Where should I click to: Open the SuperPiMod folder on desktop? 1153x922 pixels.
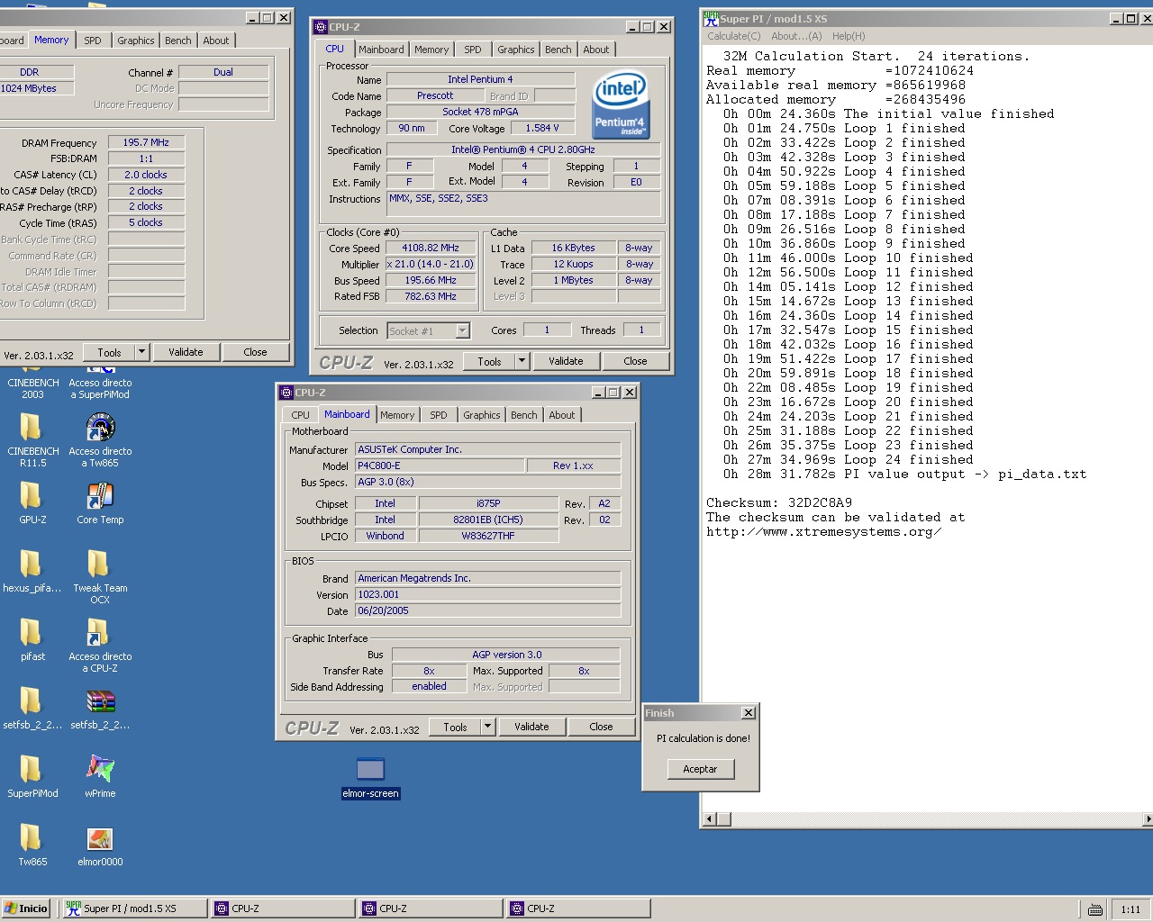pos(31,769)
